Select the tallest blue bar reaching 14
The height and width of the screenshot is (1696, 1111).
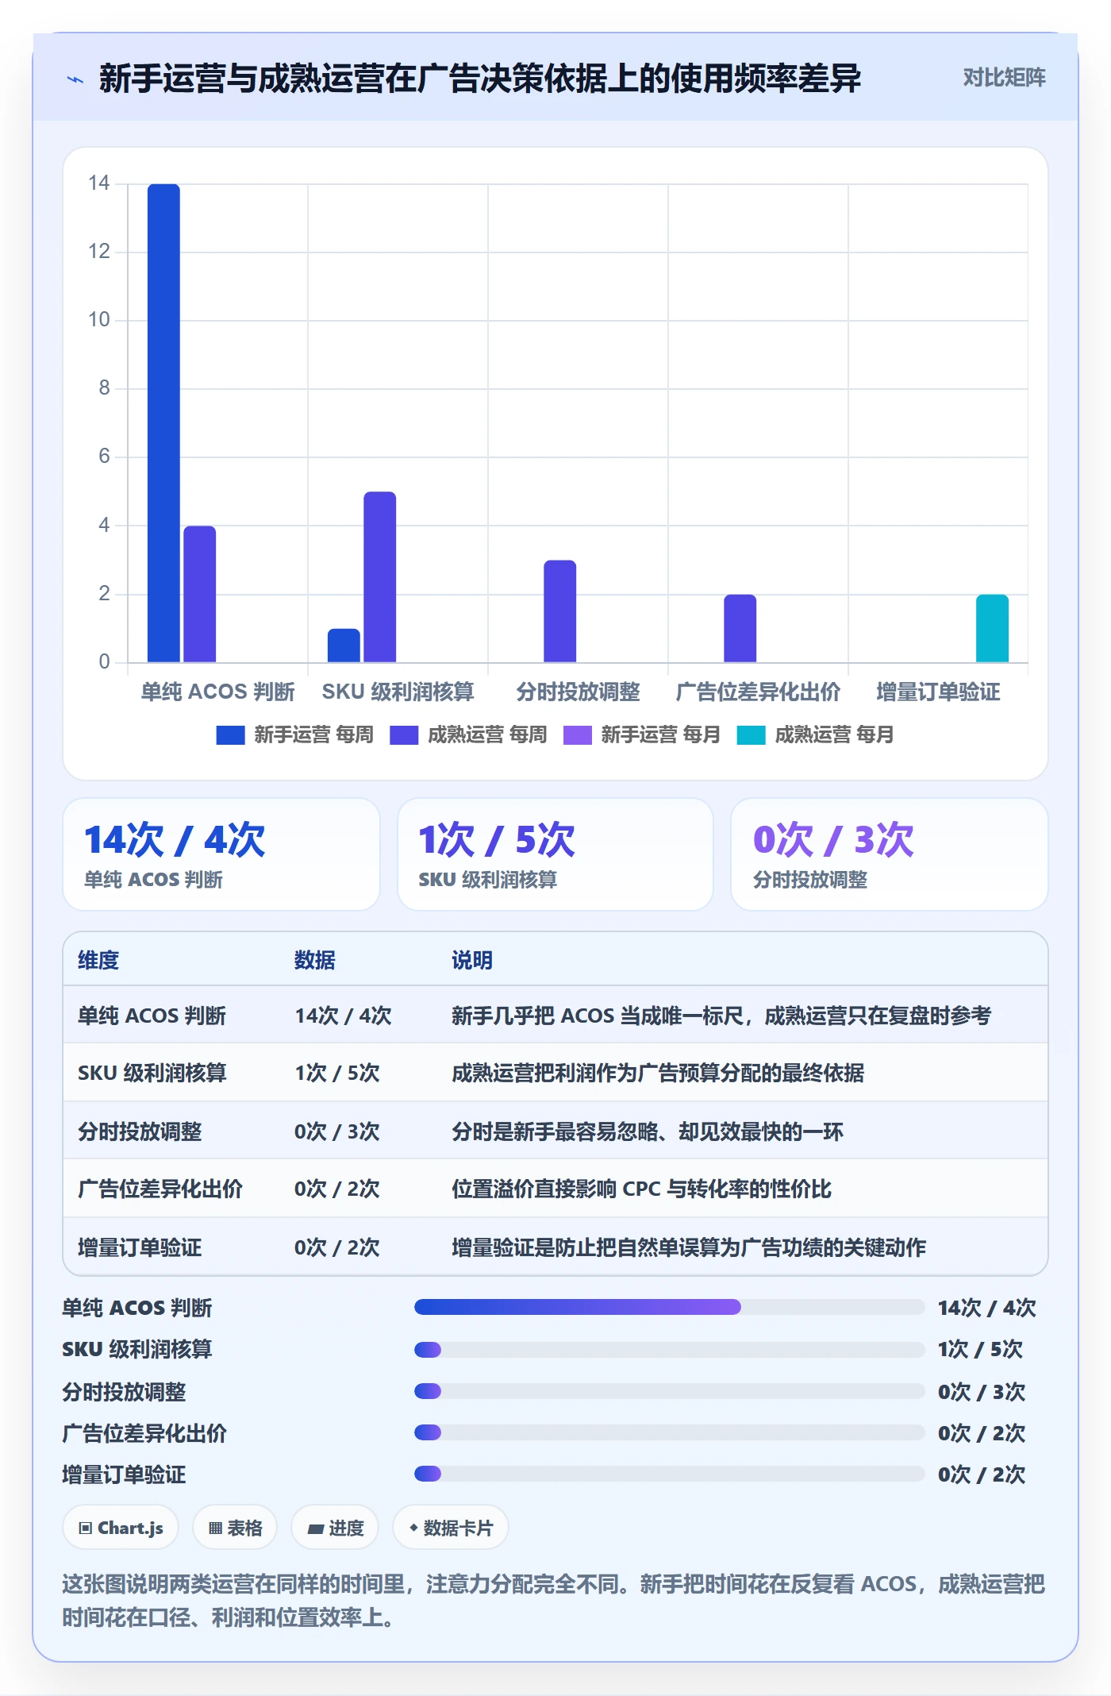pyautogui.click(x=163, y=423)
